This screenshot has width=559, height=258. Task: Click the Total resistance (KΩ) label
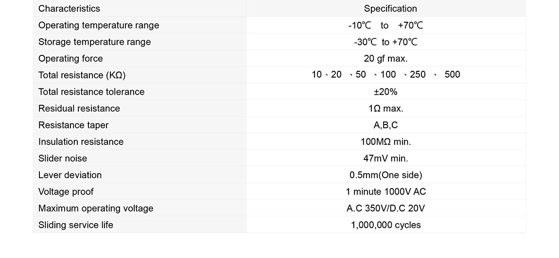click(x=82, y=75)
